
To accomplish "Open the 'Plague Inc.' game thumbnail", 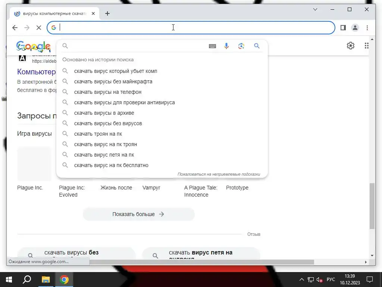I will click(x=34, y=164).
